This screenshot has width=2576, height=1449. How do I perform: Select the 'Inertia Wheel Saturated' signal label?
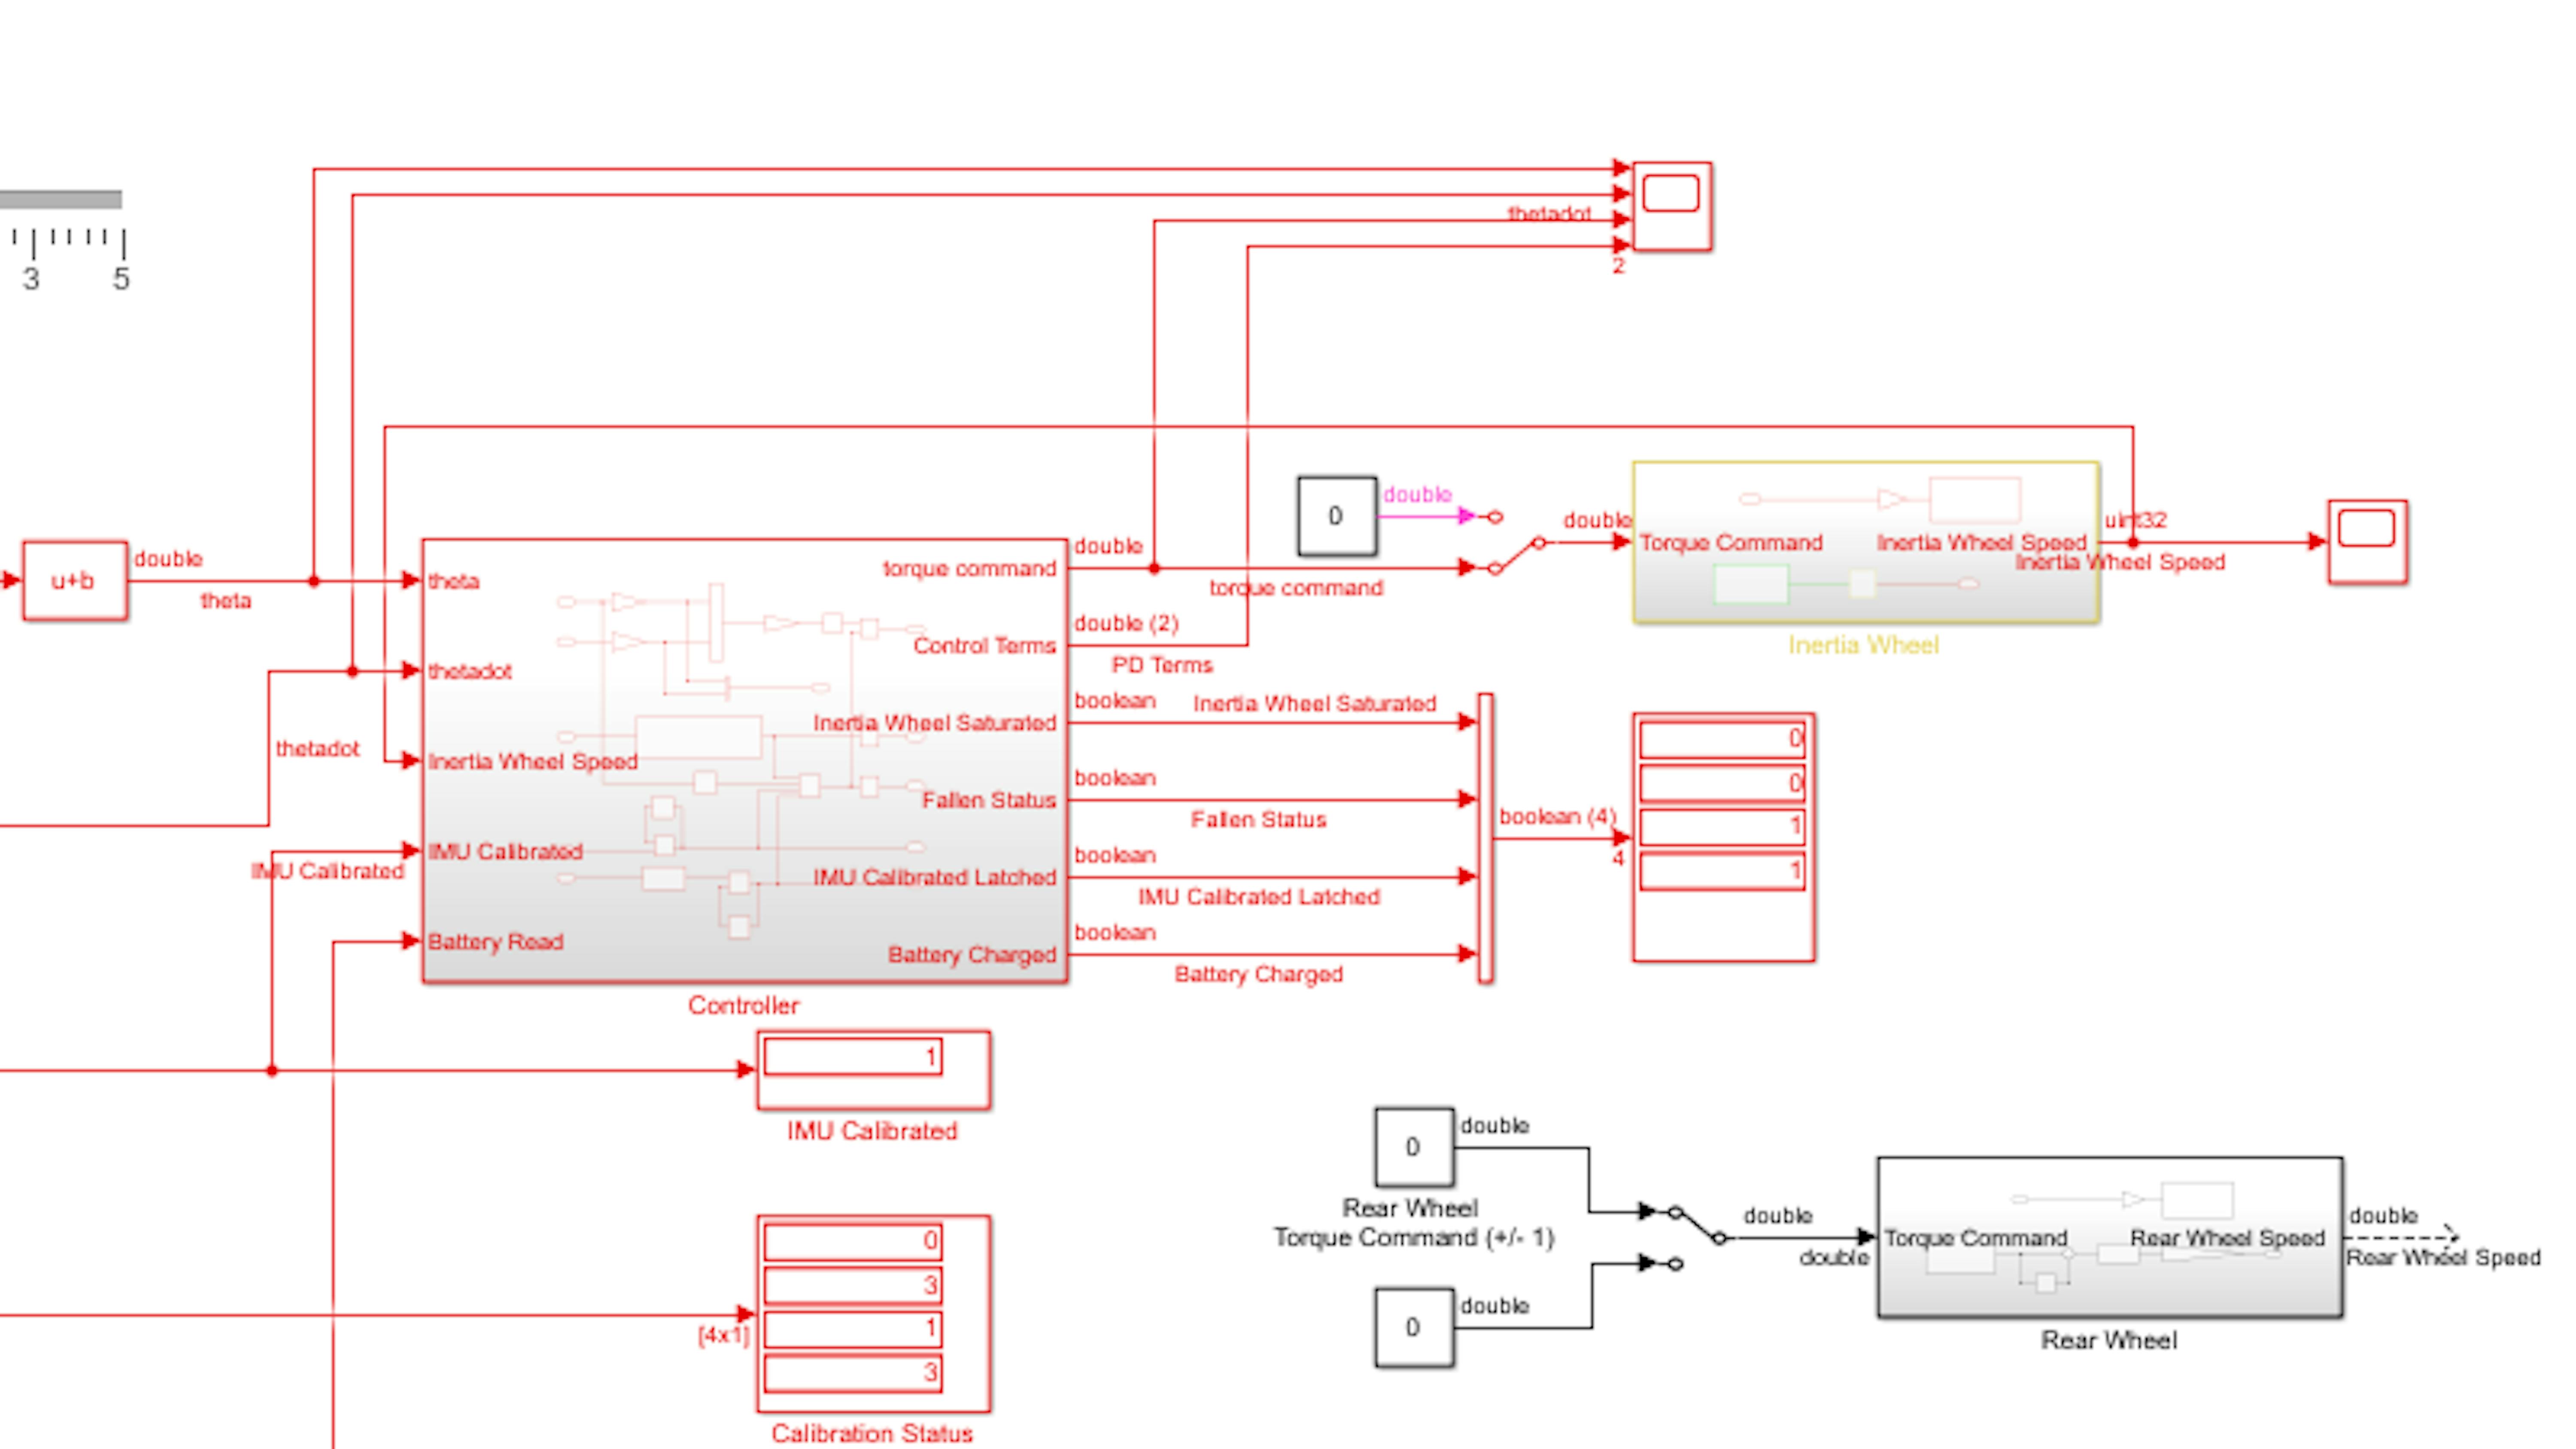click(x=1315, y=704)
